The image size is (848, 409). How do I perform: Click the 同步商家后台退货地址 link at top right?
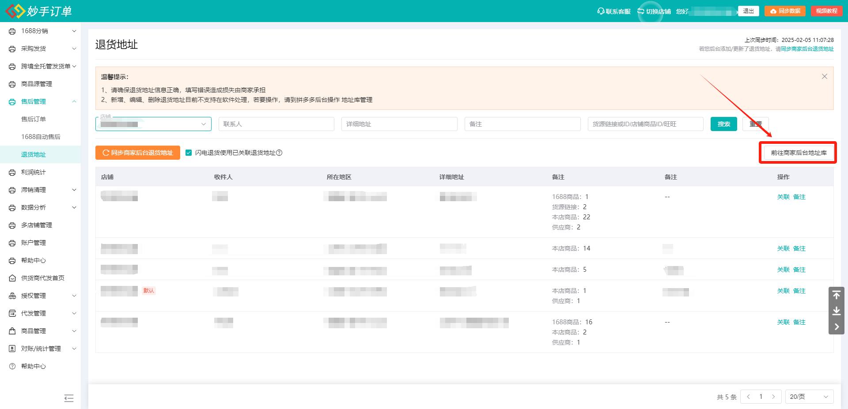[x=807, y=49]
